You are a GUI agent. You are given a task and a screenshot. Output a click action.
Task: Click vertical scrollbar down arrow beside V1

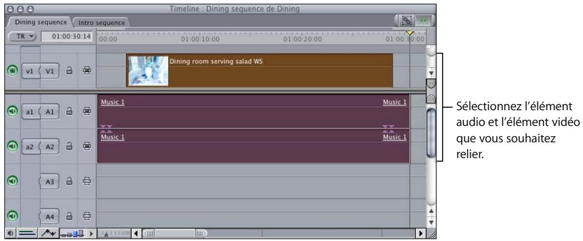(x=431, y=73)
